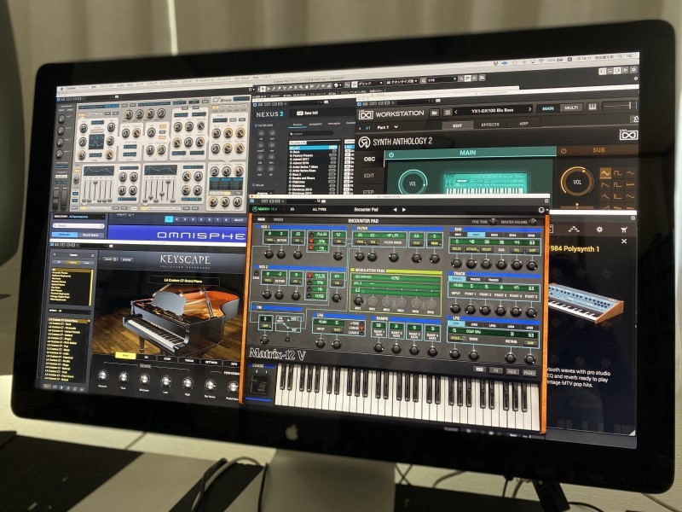Toggle the SUB oscillator power button
This screenshot has height=512, width=682.
564,151
